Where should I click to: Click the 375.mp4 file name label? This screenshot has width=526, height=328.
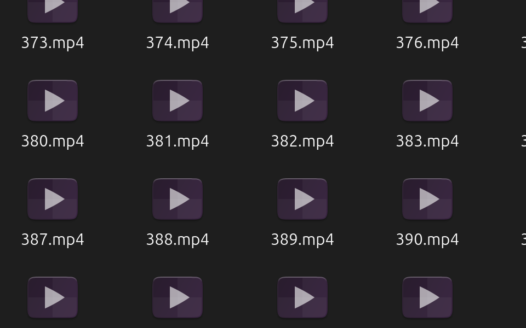(x=302, y=43)
